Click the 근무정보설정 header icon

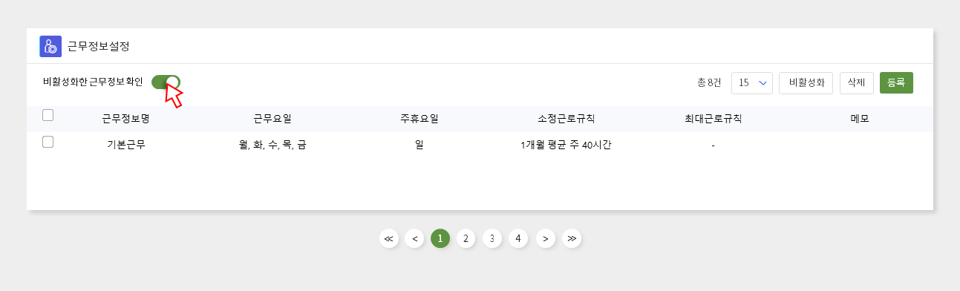[x=50, y=46]
